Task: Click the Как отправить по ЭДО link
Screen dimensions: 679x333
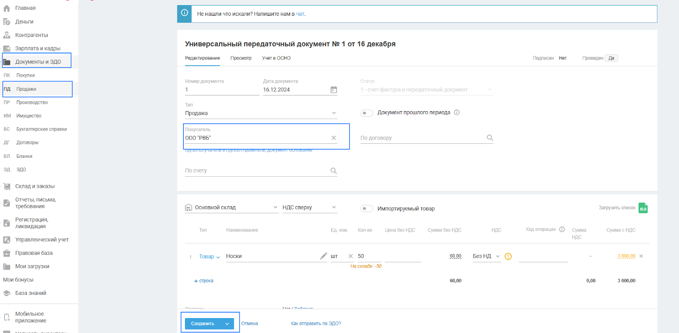Action: click(x=316, y=324)
